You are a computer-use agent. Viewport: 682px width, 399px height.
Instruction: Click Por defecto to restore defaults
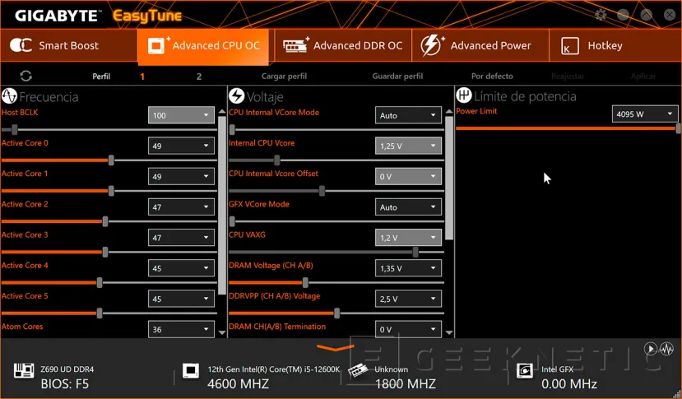tap(492, 77)
